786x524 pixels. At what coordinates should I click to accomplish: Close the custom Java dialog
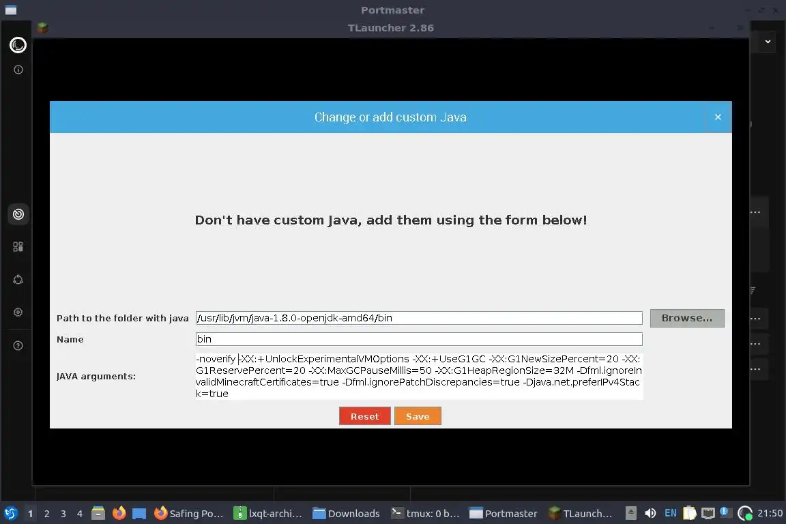point(718,117)
